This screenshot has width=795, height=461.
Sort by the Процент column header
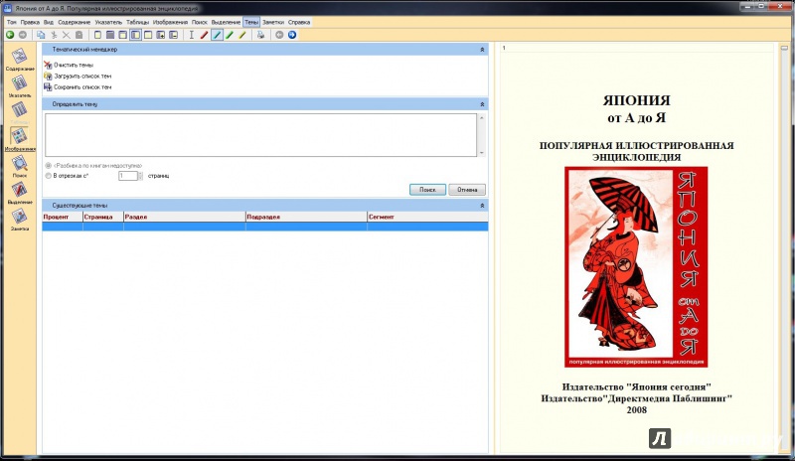point(63,217)
